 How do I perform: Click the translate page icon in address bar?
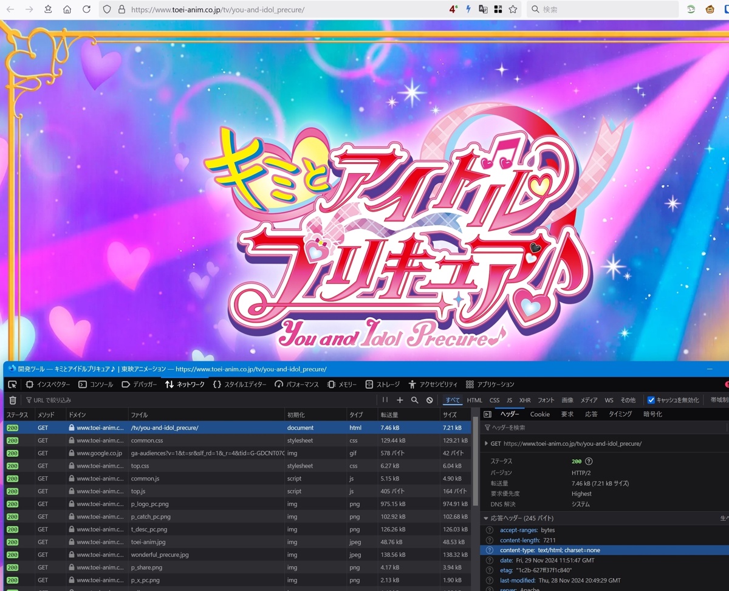[483, 10]
